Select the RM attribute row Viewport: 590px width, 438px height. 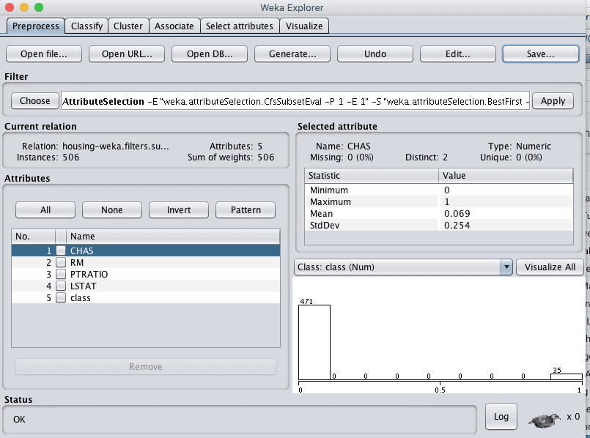(146, 262)
